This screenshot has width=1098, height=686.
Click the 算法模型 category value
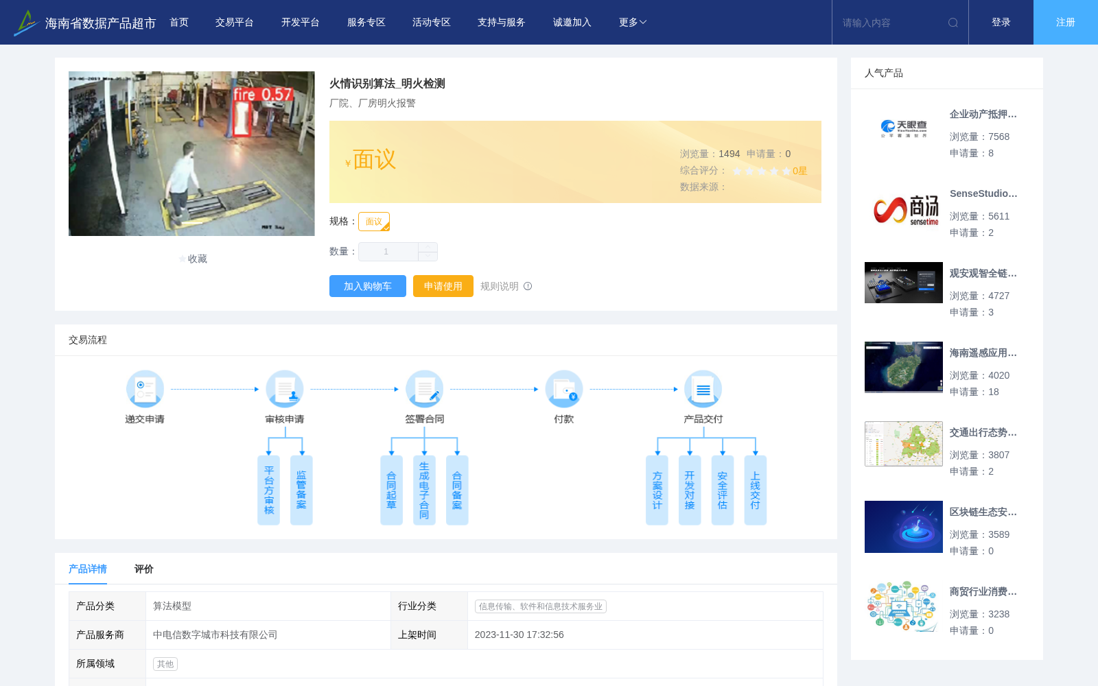[x=172, y=606]
